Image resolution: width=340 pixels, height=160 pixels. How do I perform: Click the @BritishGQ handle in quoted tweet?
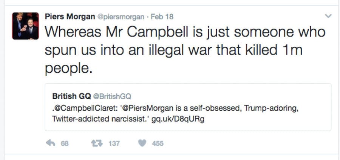pyautogui.click(x=112, y=96)
